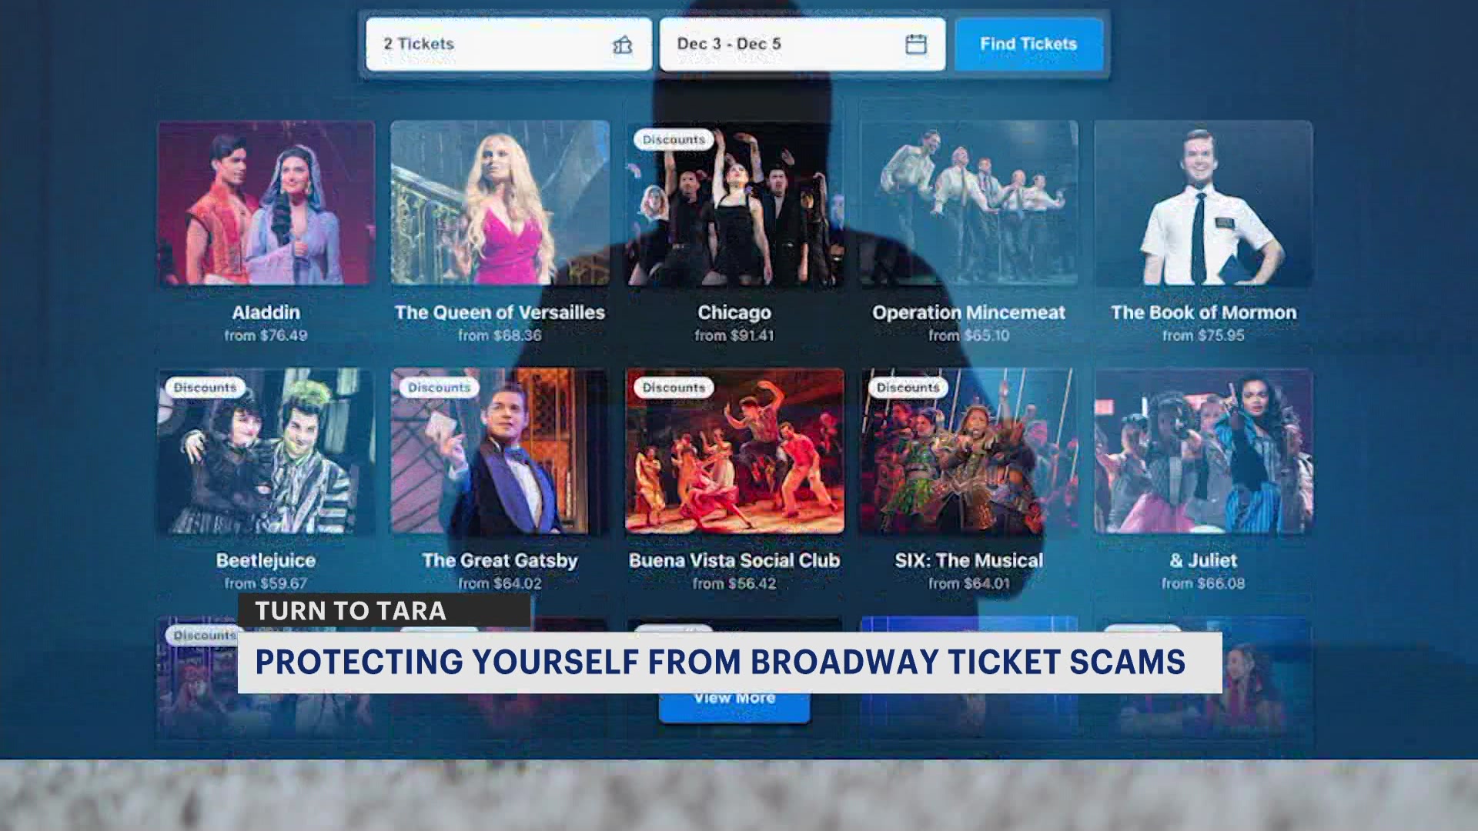Click the Find Tickets button
This screenshot has height=831, width=1478.
[1028, 45]
